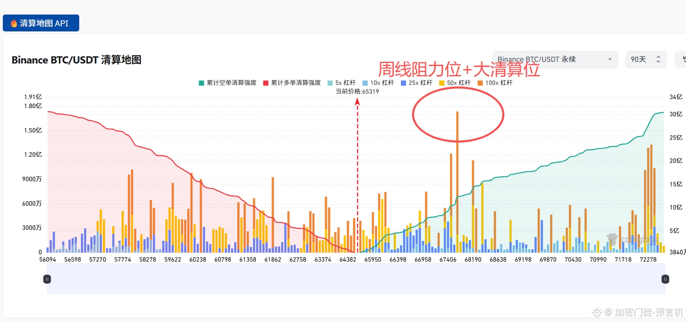This screenshot has height=322, width=686.
Task: Click the 56598 x-axis price label
Action: [72, 259]
